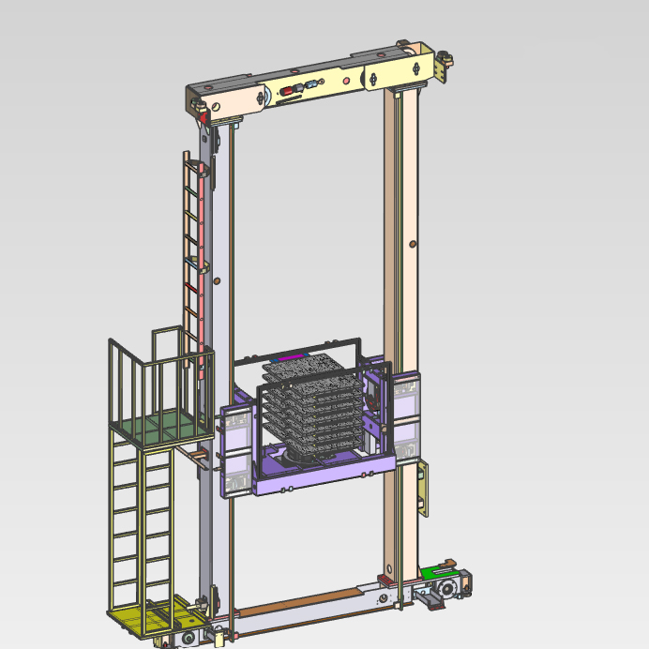Click the brown bolt on right column

pyautogui.click(x=411, y=244)
